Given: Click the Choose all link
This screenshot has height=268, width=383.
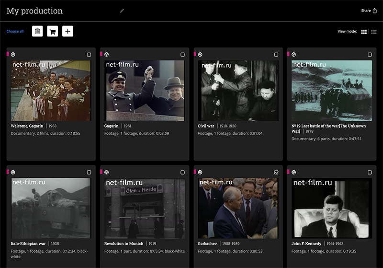Looking at the screenshot, I should tap(15, 31).
